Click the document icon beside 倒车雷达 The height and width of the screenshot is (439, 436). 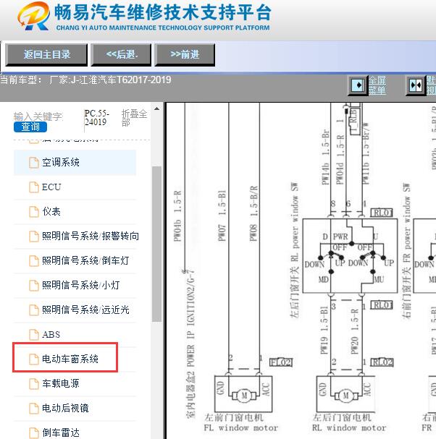(34, 432)
